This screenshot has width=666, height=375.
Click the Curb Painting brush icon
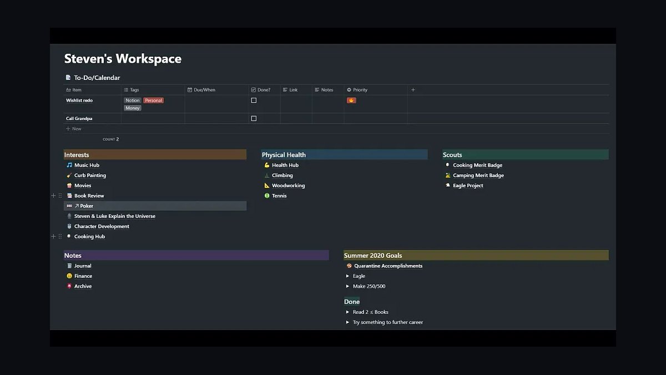click(x=69, y=176)
